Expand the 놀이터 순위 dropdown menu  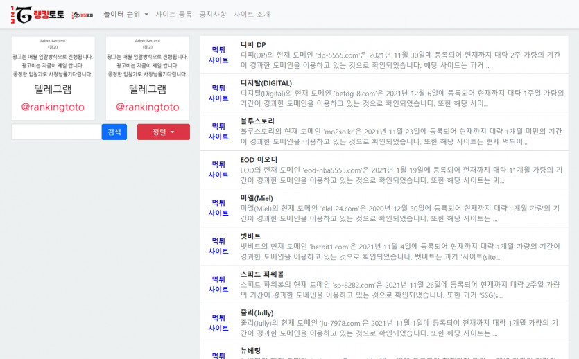point(126,14)
